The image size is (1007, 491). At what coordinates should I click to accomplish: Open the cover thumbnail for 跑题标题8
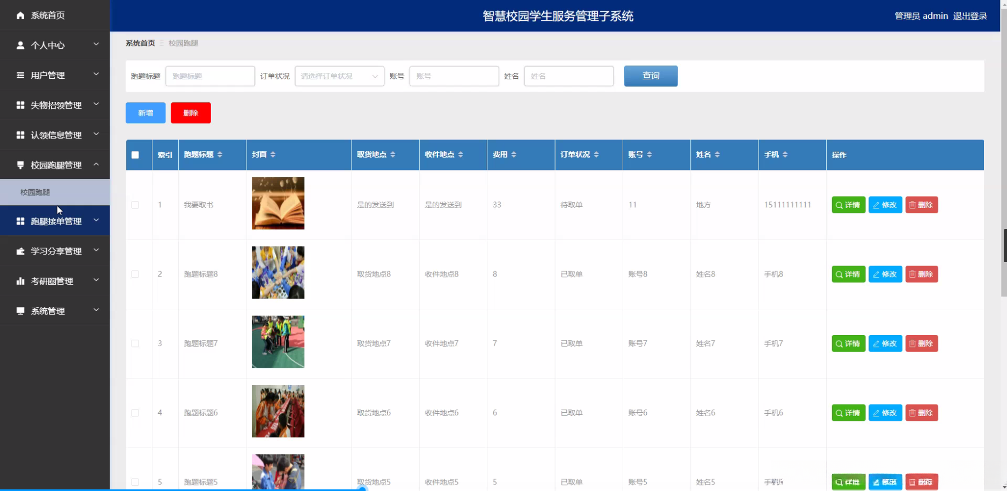coord(278,272)
